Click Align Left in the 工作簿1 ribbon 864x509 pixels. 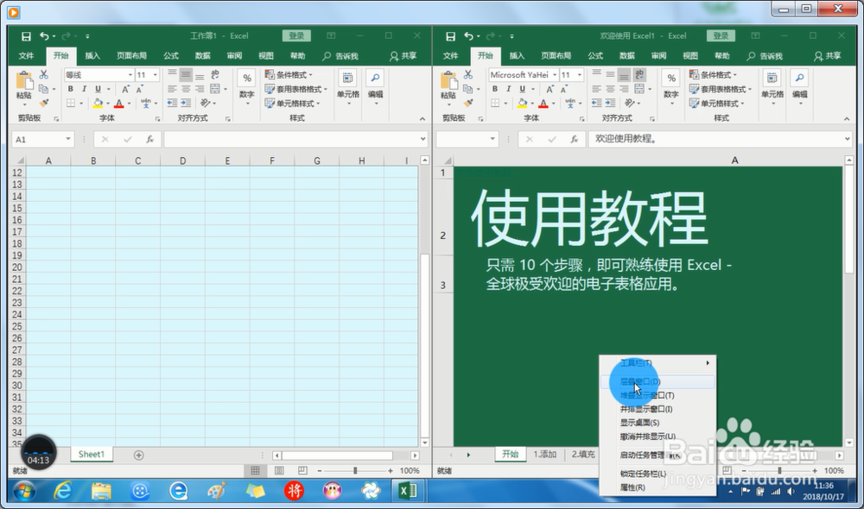172,89
